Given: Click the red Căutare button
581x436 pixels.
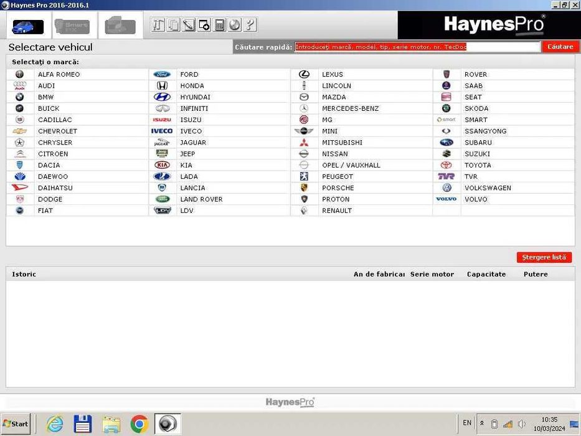Looking at the screenshot, I should 560,47.
